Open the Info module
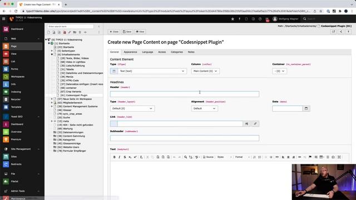This screenshot has height=200, width=356. [22, 84]
